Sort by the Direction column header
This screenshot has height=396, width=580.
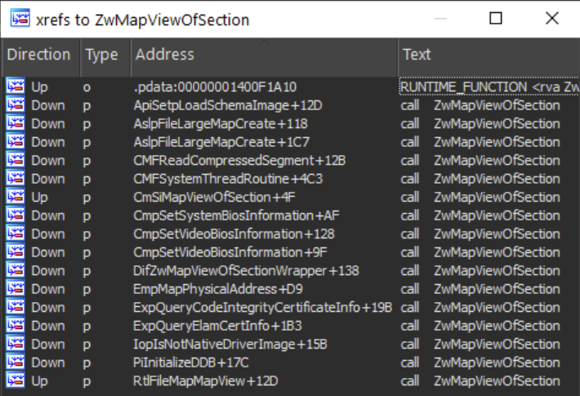click(x=38, y=56)
